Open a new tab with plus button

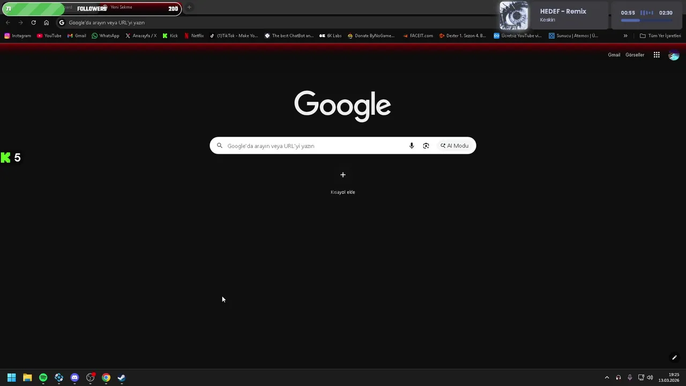189,8
